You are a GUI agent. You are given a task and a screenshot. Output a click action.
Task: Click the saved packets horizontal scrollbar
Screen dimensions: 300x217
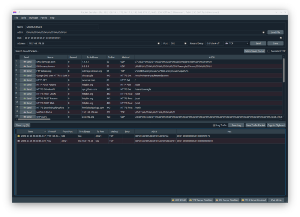34,120
